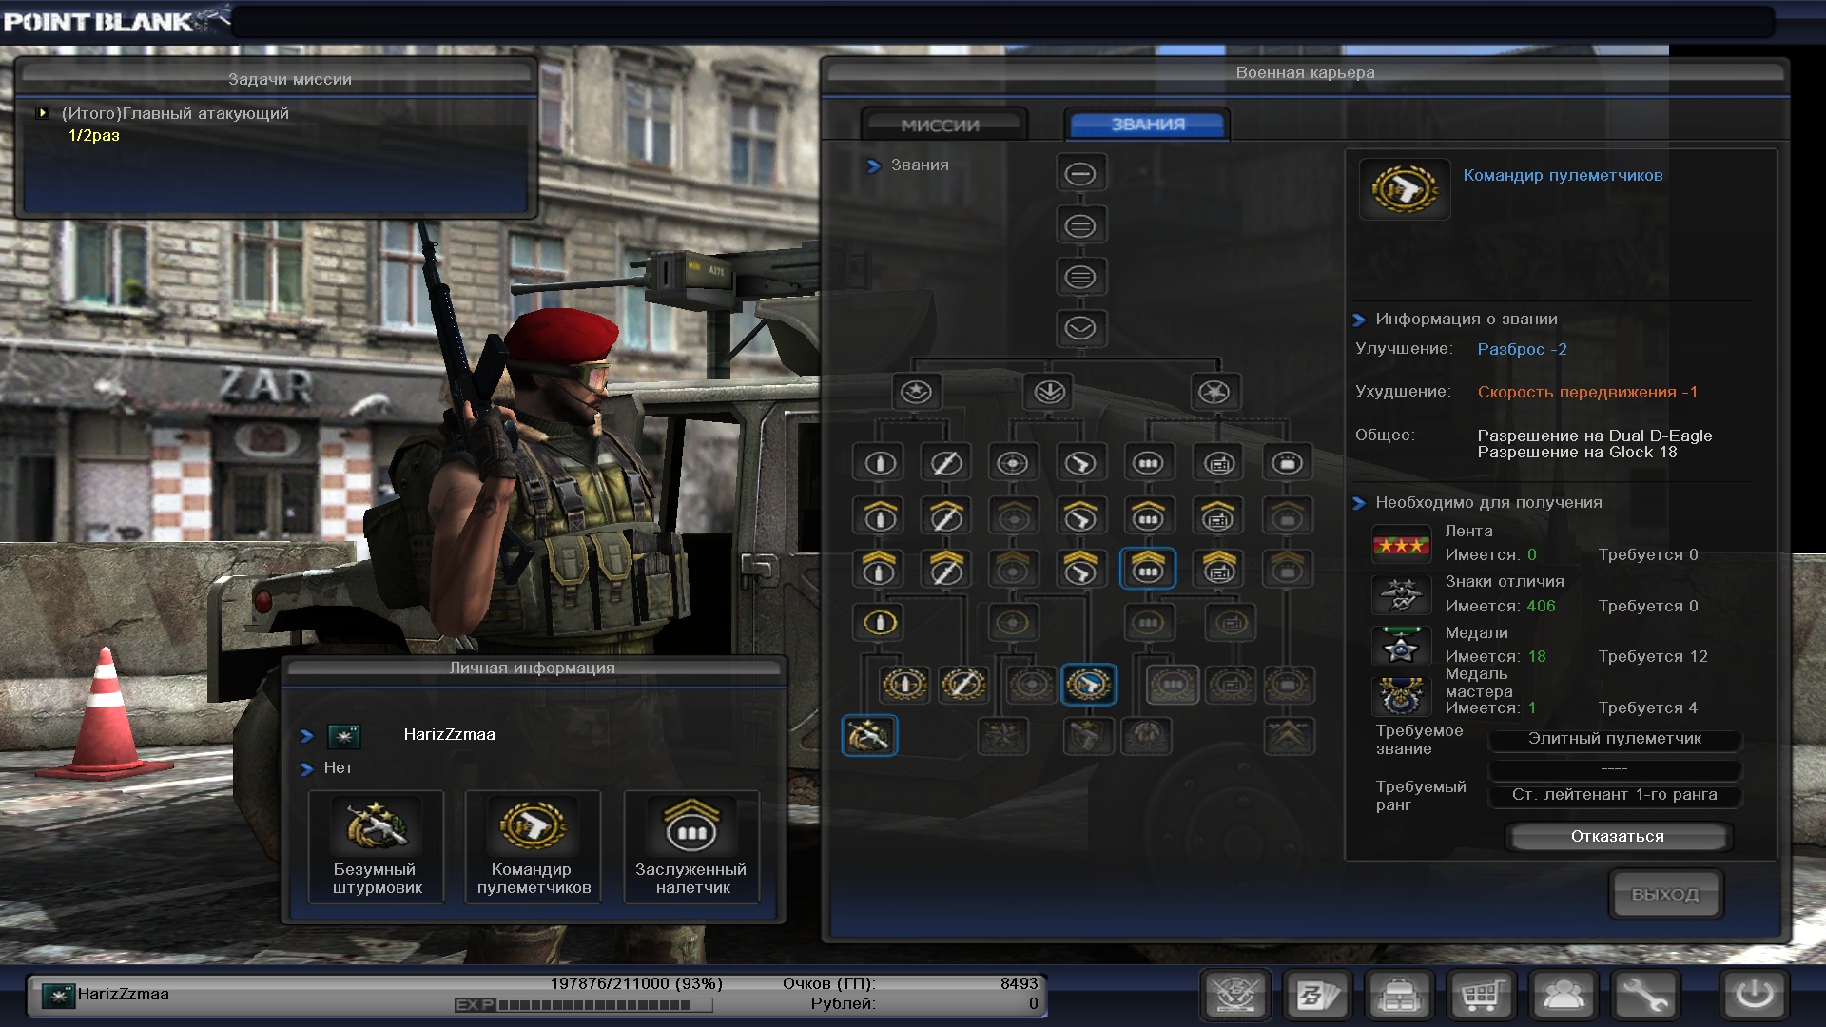Click the arrow beside (Итого)Главный атакующий
Image resolution: width=1826 pixels, height=1027 pixels.
pos(43,113)
